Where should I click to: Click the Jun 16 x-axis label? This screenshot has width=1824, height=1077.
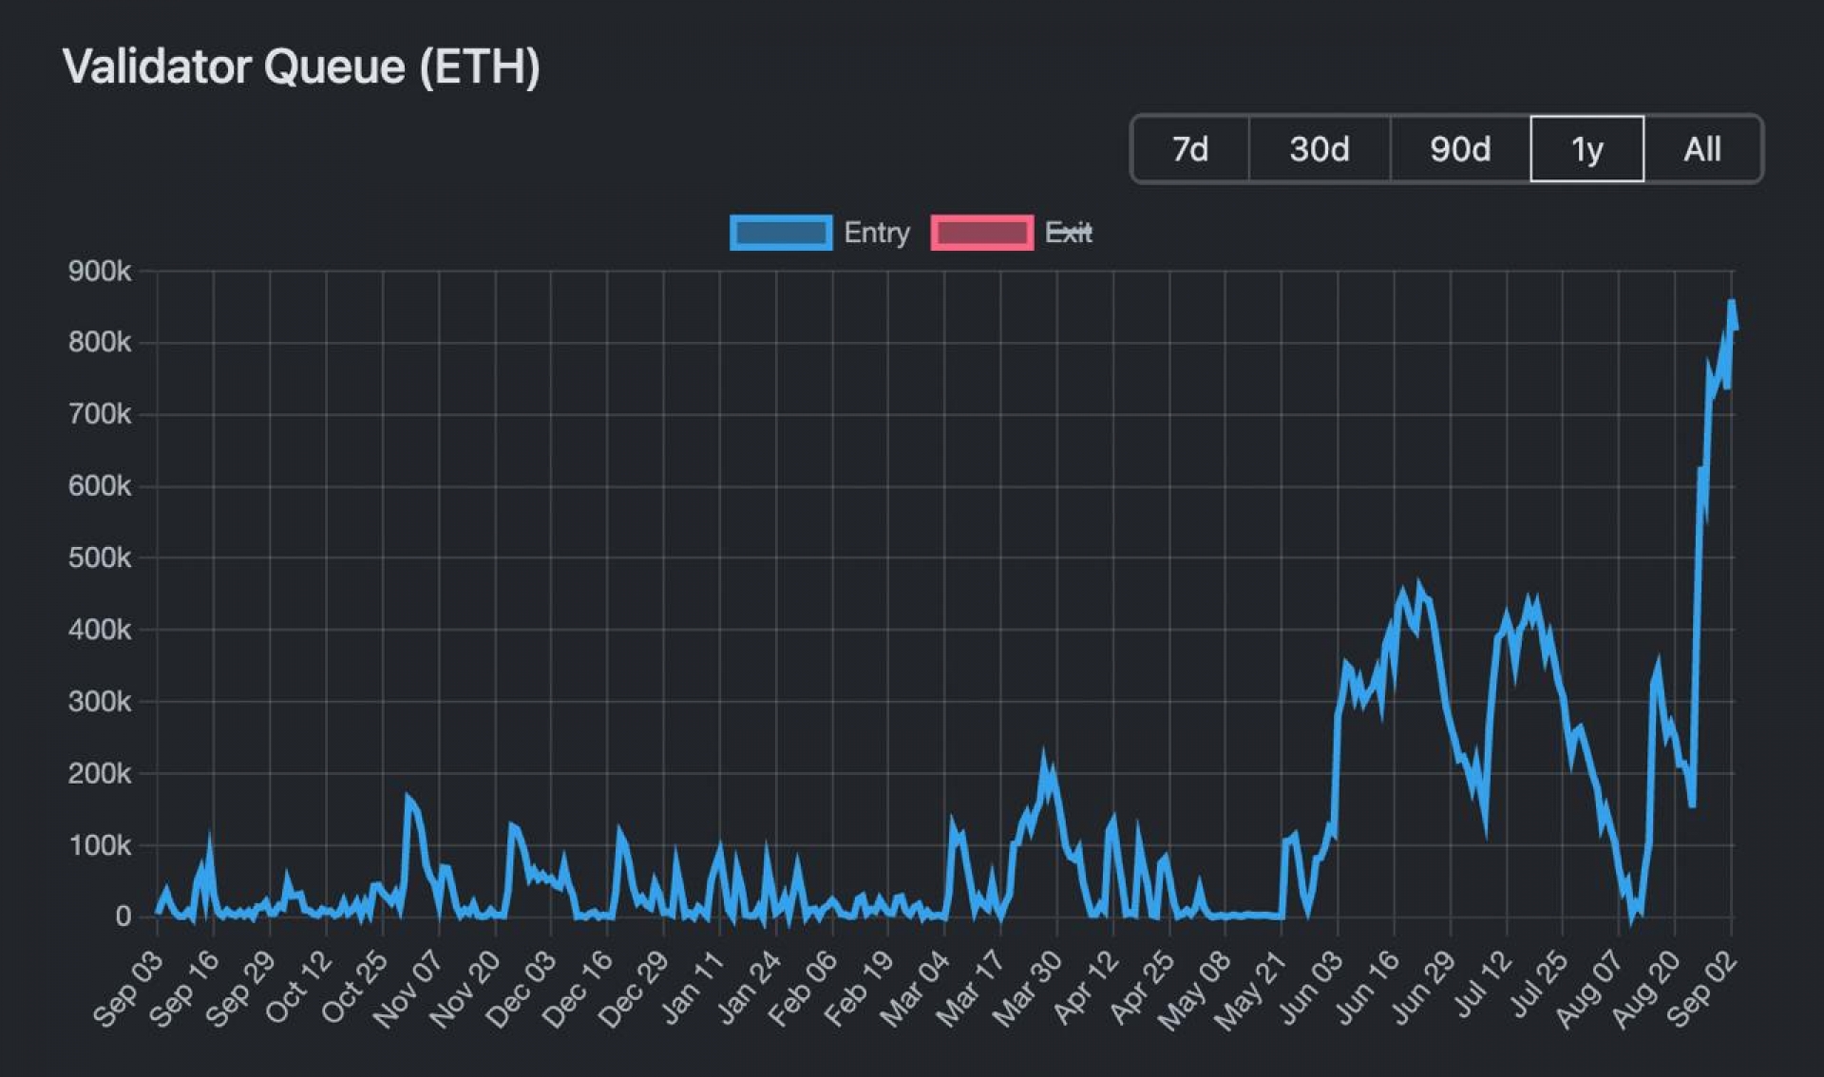1368,990
